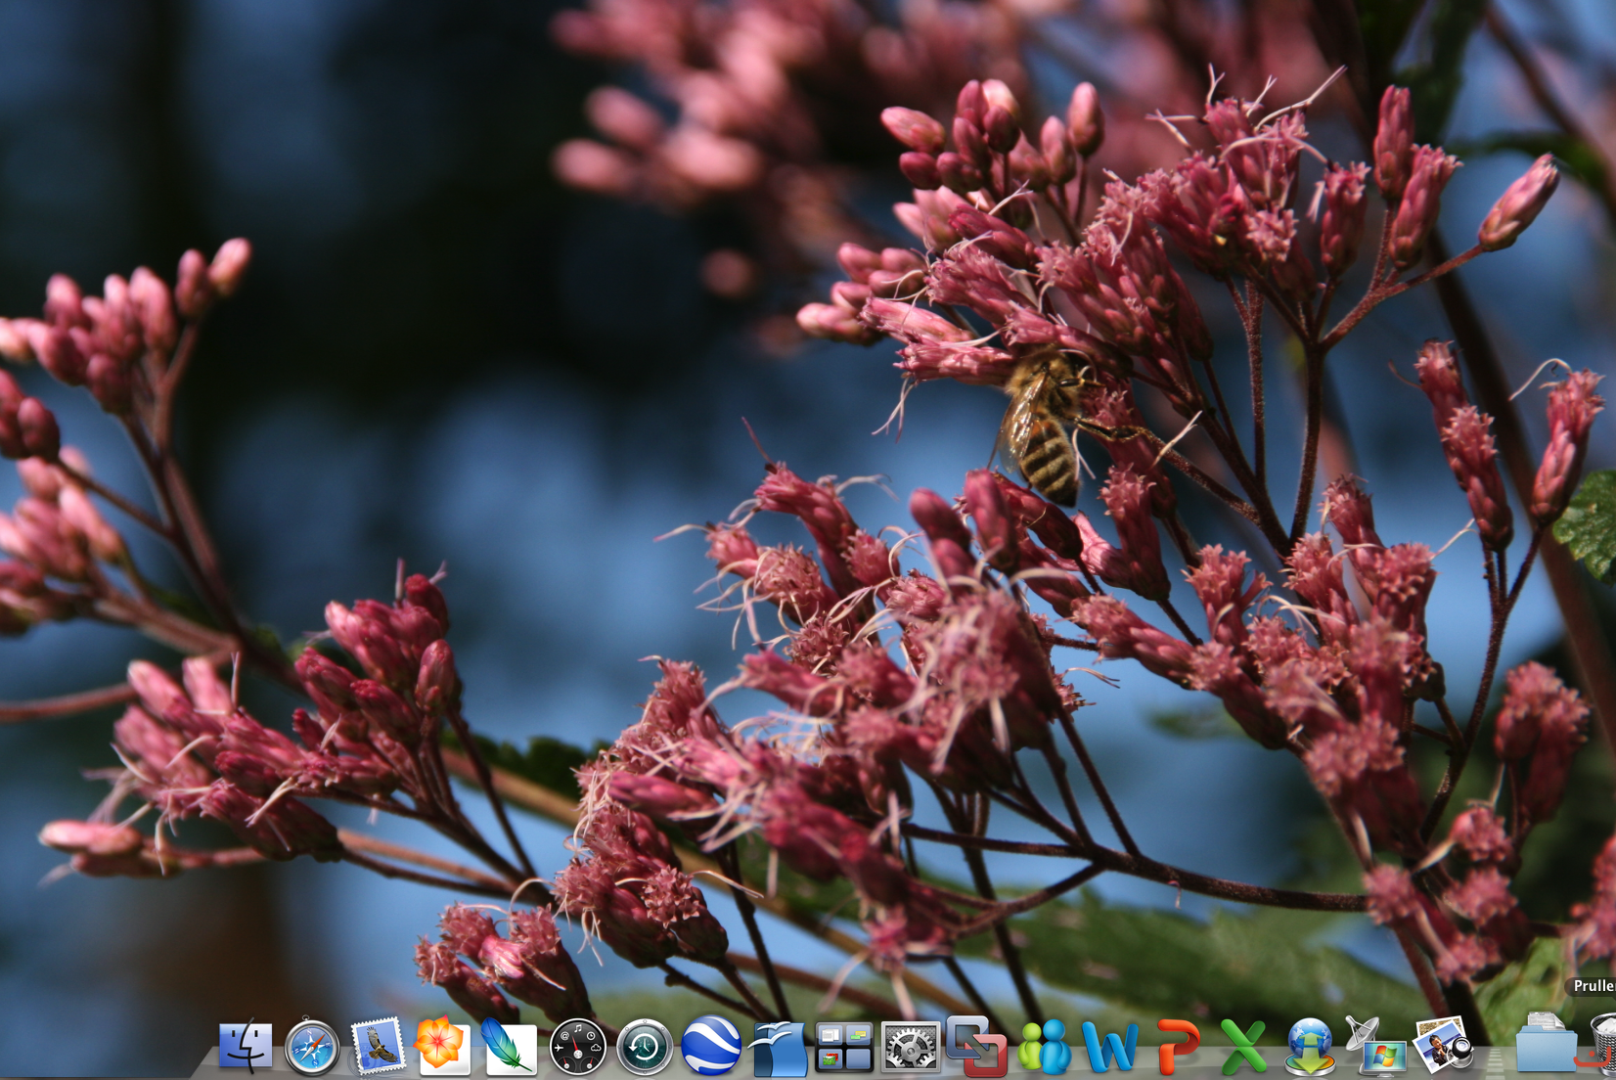The width and height of the screenshot is (1616, 1080).
Task: Open OpenOffice seagull icon
Action: [x=779, y=1048]
